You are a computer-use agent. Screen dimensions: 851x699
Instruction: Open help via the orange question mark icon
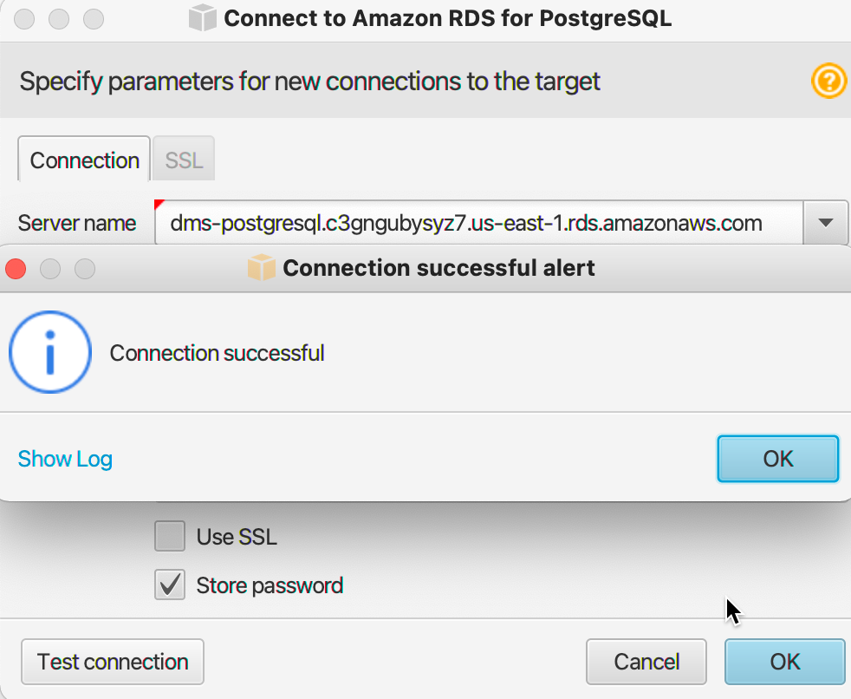tap(828, 81)
